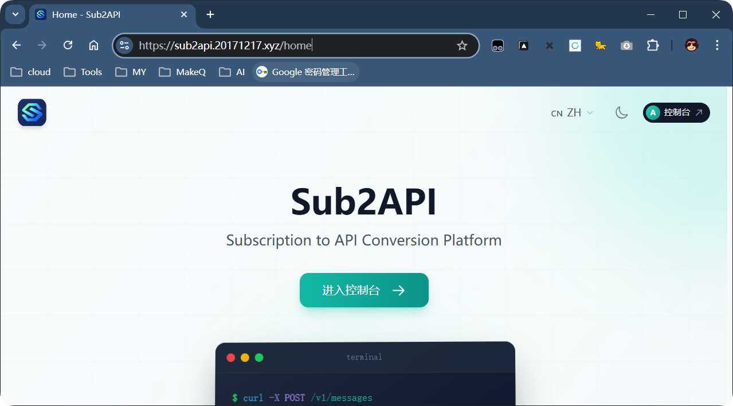Open the ZH language dropdown
The width and height of the screenshot is (733, 406).
pos(572,113)
